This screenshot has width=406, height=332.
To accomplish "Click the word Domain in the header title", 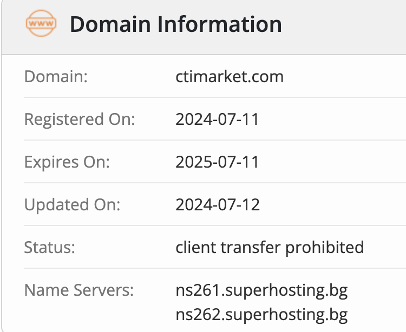I will pyautogui.click(x=110, y=24).
